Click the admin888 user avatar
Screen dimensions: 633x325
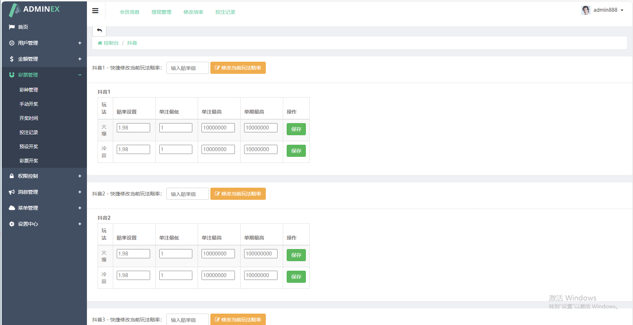pos(585,10)
